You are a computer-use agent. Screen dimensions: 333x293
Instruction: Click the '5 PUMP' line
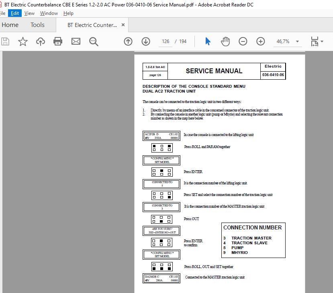[x=233, y=248]
